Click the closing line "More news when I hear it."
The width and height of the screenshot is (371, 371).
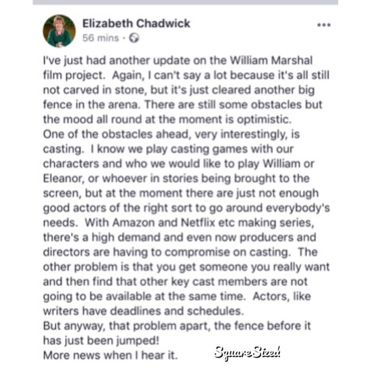110,355
